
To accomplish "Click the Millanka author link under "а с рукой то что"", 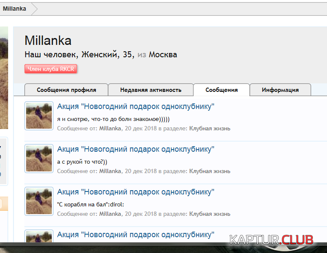I will pos(110,171).
